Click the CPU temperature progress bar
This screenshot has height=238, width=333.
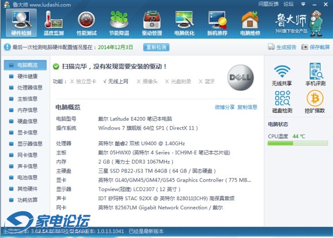tap(298, 143)
